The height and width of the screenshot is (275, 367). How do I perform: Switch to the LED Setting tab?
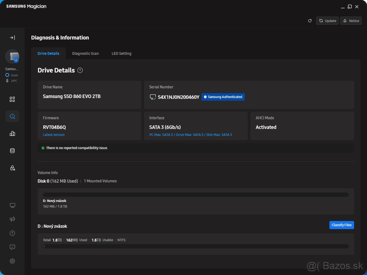121,53
